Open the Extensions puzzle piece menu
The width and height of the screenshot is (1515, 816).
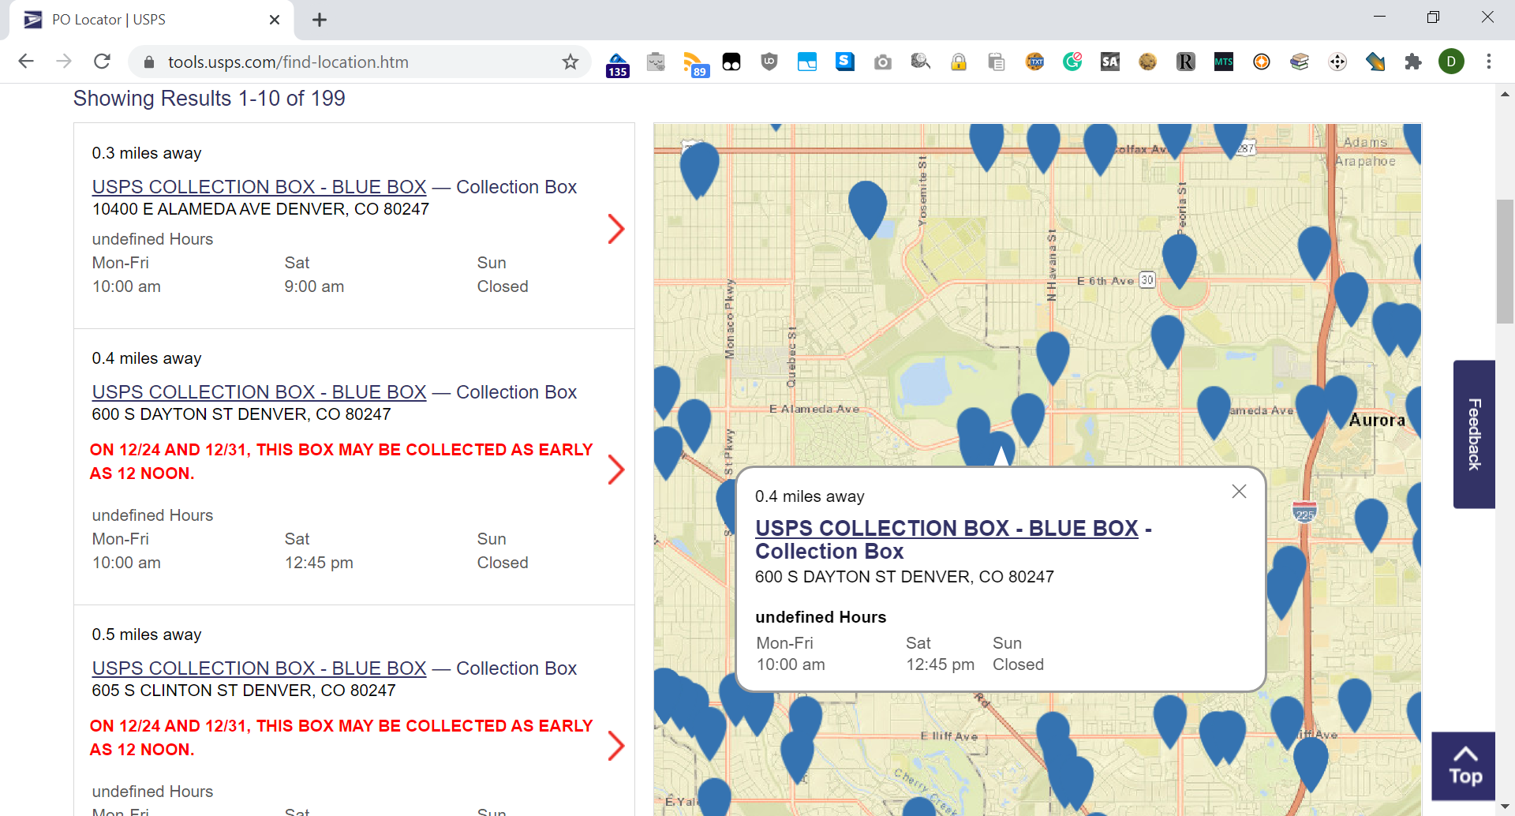click(1413, 62)
